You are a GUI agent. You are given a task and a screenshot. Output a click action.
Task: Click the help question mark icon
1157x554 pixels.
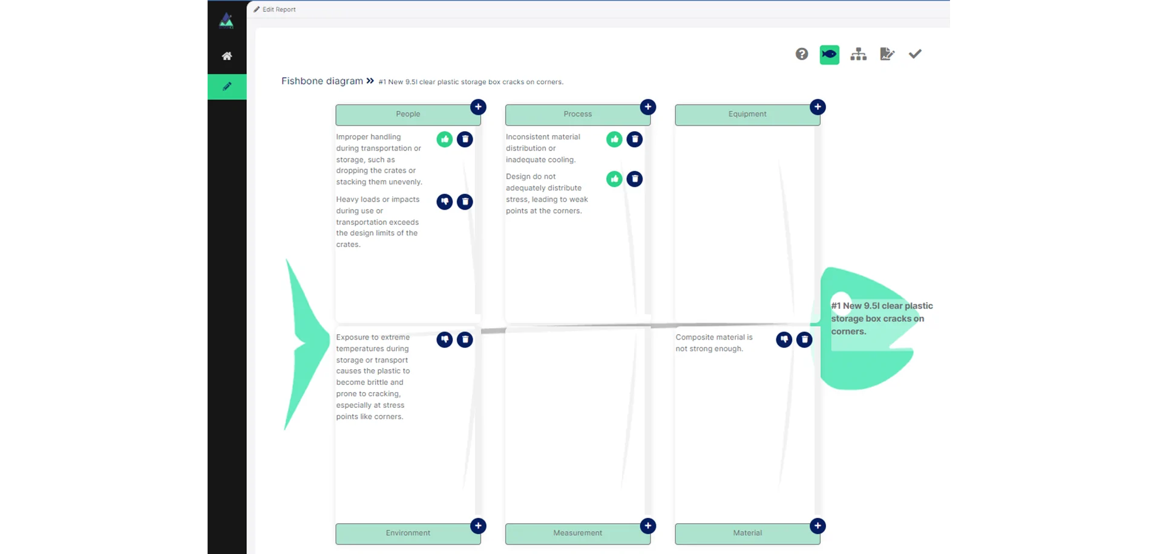(x=801, y=54)
